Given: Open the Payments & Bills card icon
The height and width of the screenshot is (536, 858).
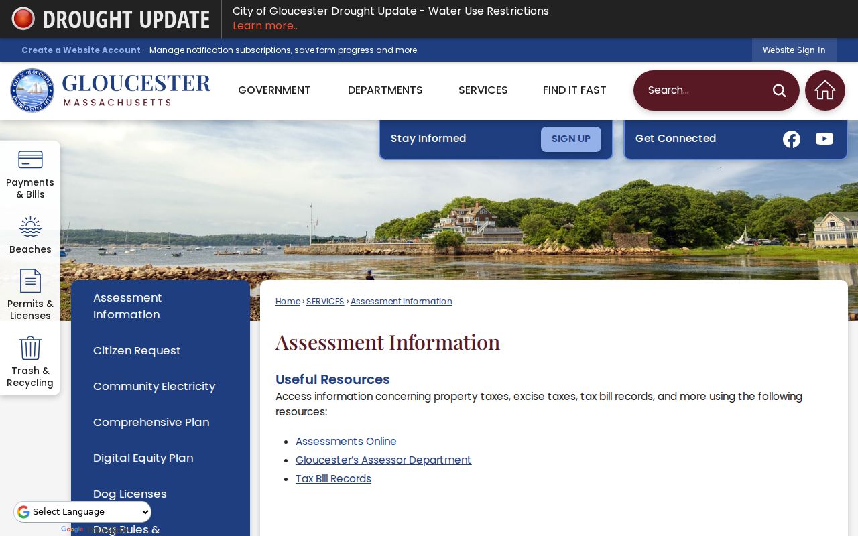Looking at the screenshot, I should [30, 160].
